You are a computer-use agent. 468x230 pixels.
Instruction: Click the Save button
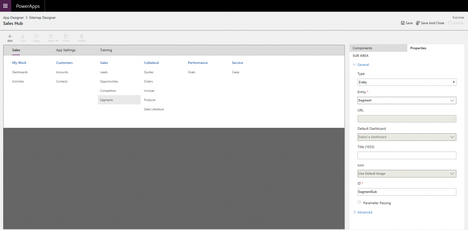click(406, 23)
